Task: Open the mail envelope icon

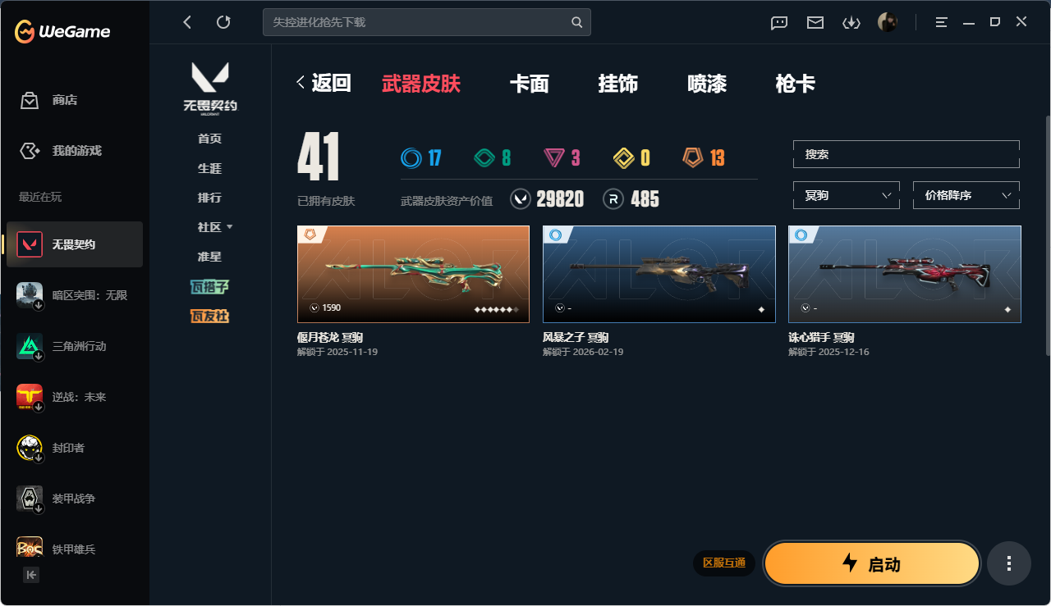Action: point(815,23)
